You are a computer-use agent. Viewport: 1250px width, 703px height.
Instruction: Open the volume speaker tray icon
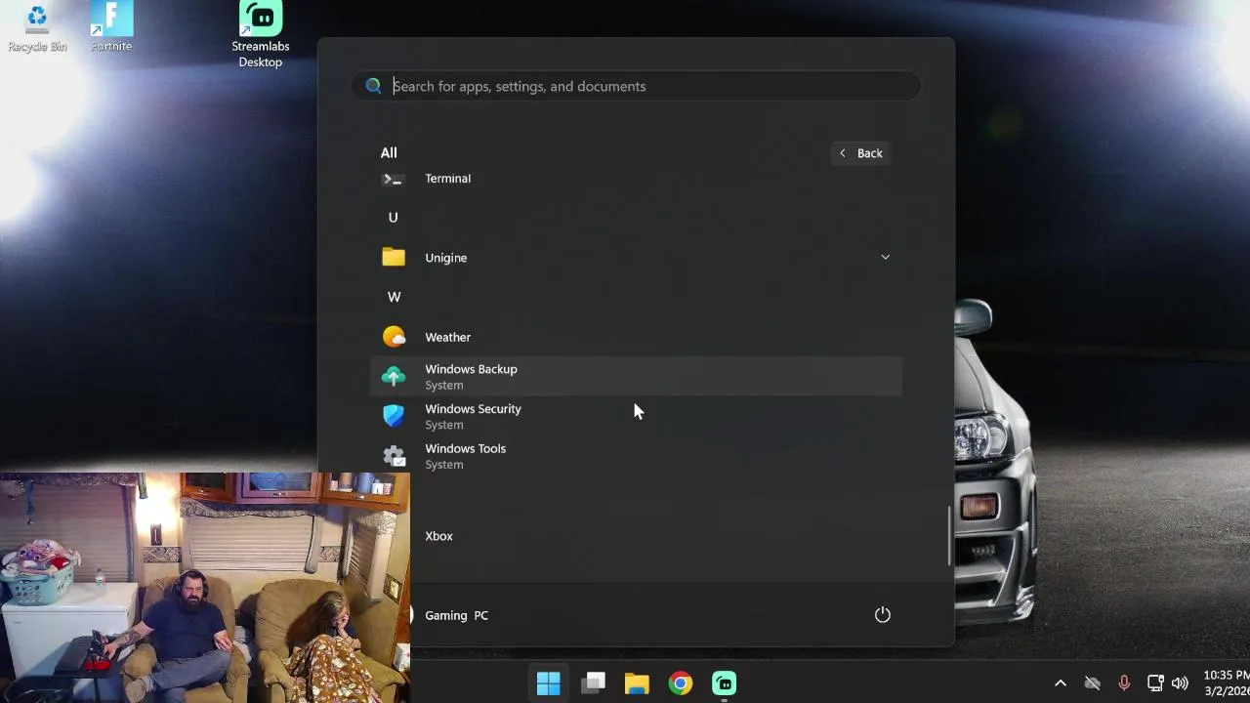pos(1180,683)
